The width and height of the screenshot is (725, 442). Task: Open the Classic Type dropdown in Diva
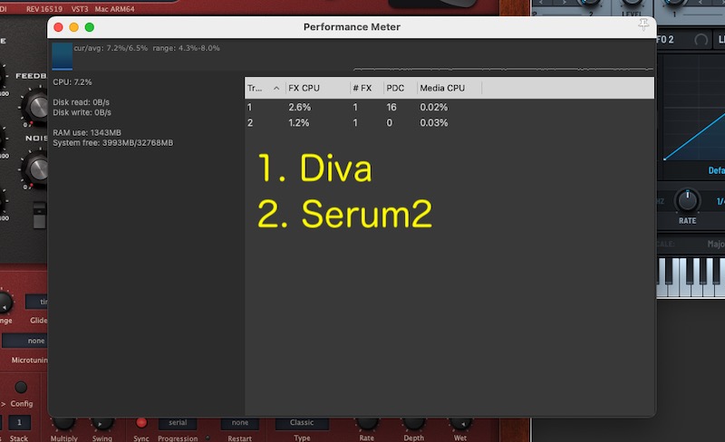point(302,423)
